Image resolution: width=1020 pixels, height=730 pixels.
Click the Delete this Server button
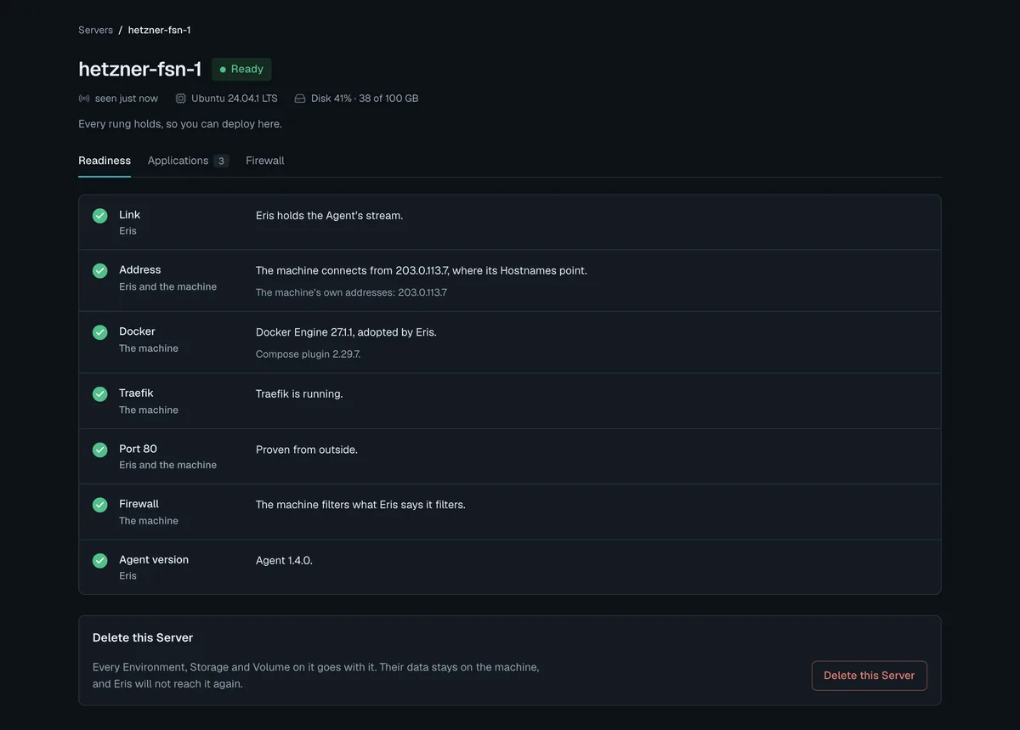coord(870,676)
